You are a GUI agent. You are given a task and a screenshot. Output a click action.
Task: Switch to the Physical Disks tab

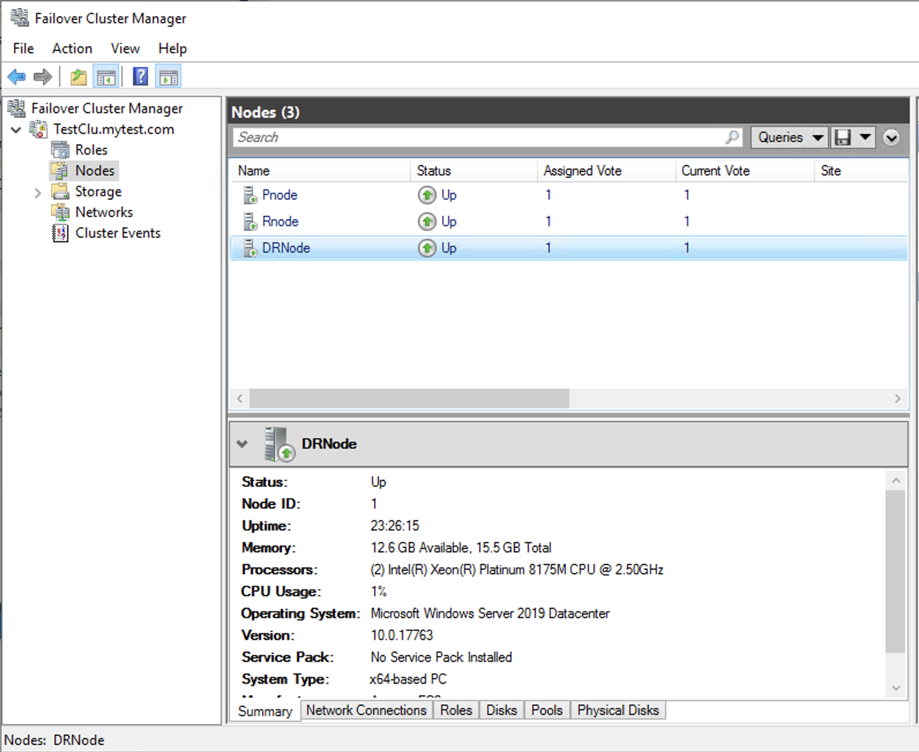click(x=618, y=710)
